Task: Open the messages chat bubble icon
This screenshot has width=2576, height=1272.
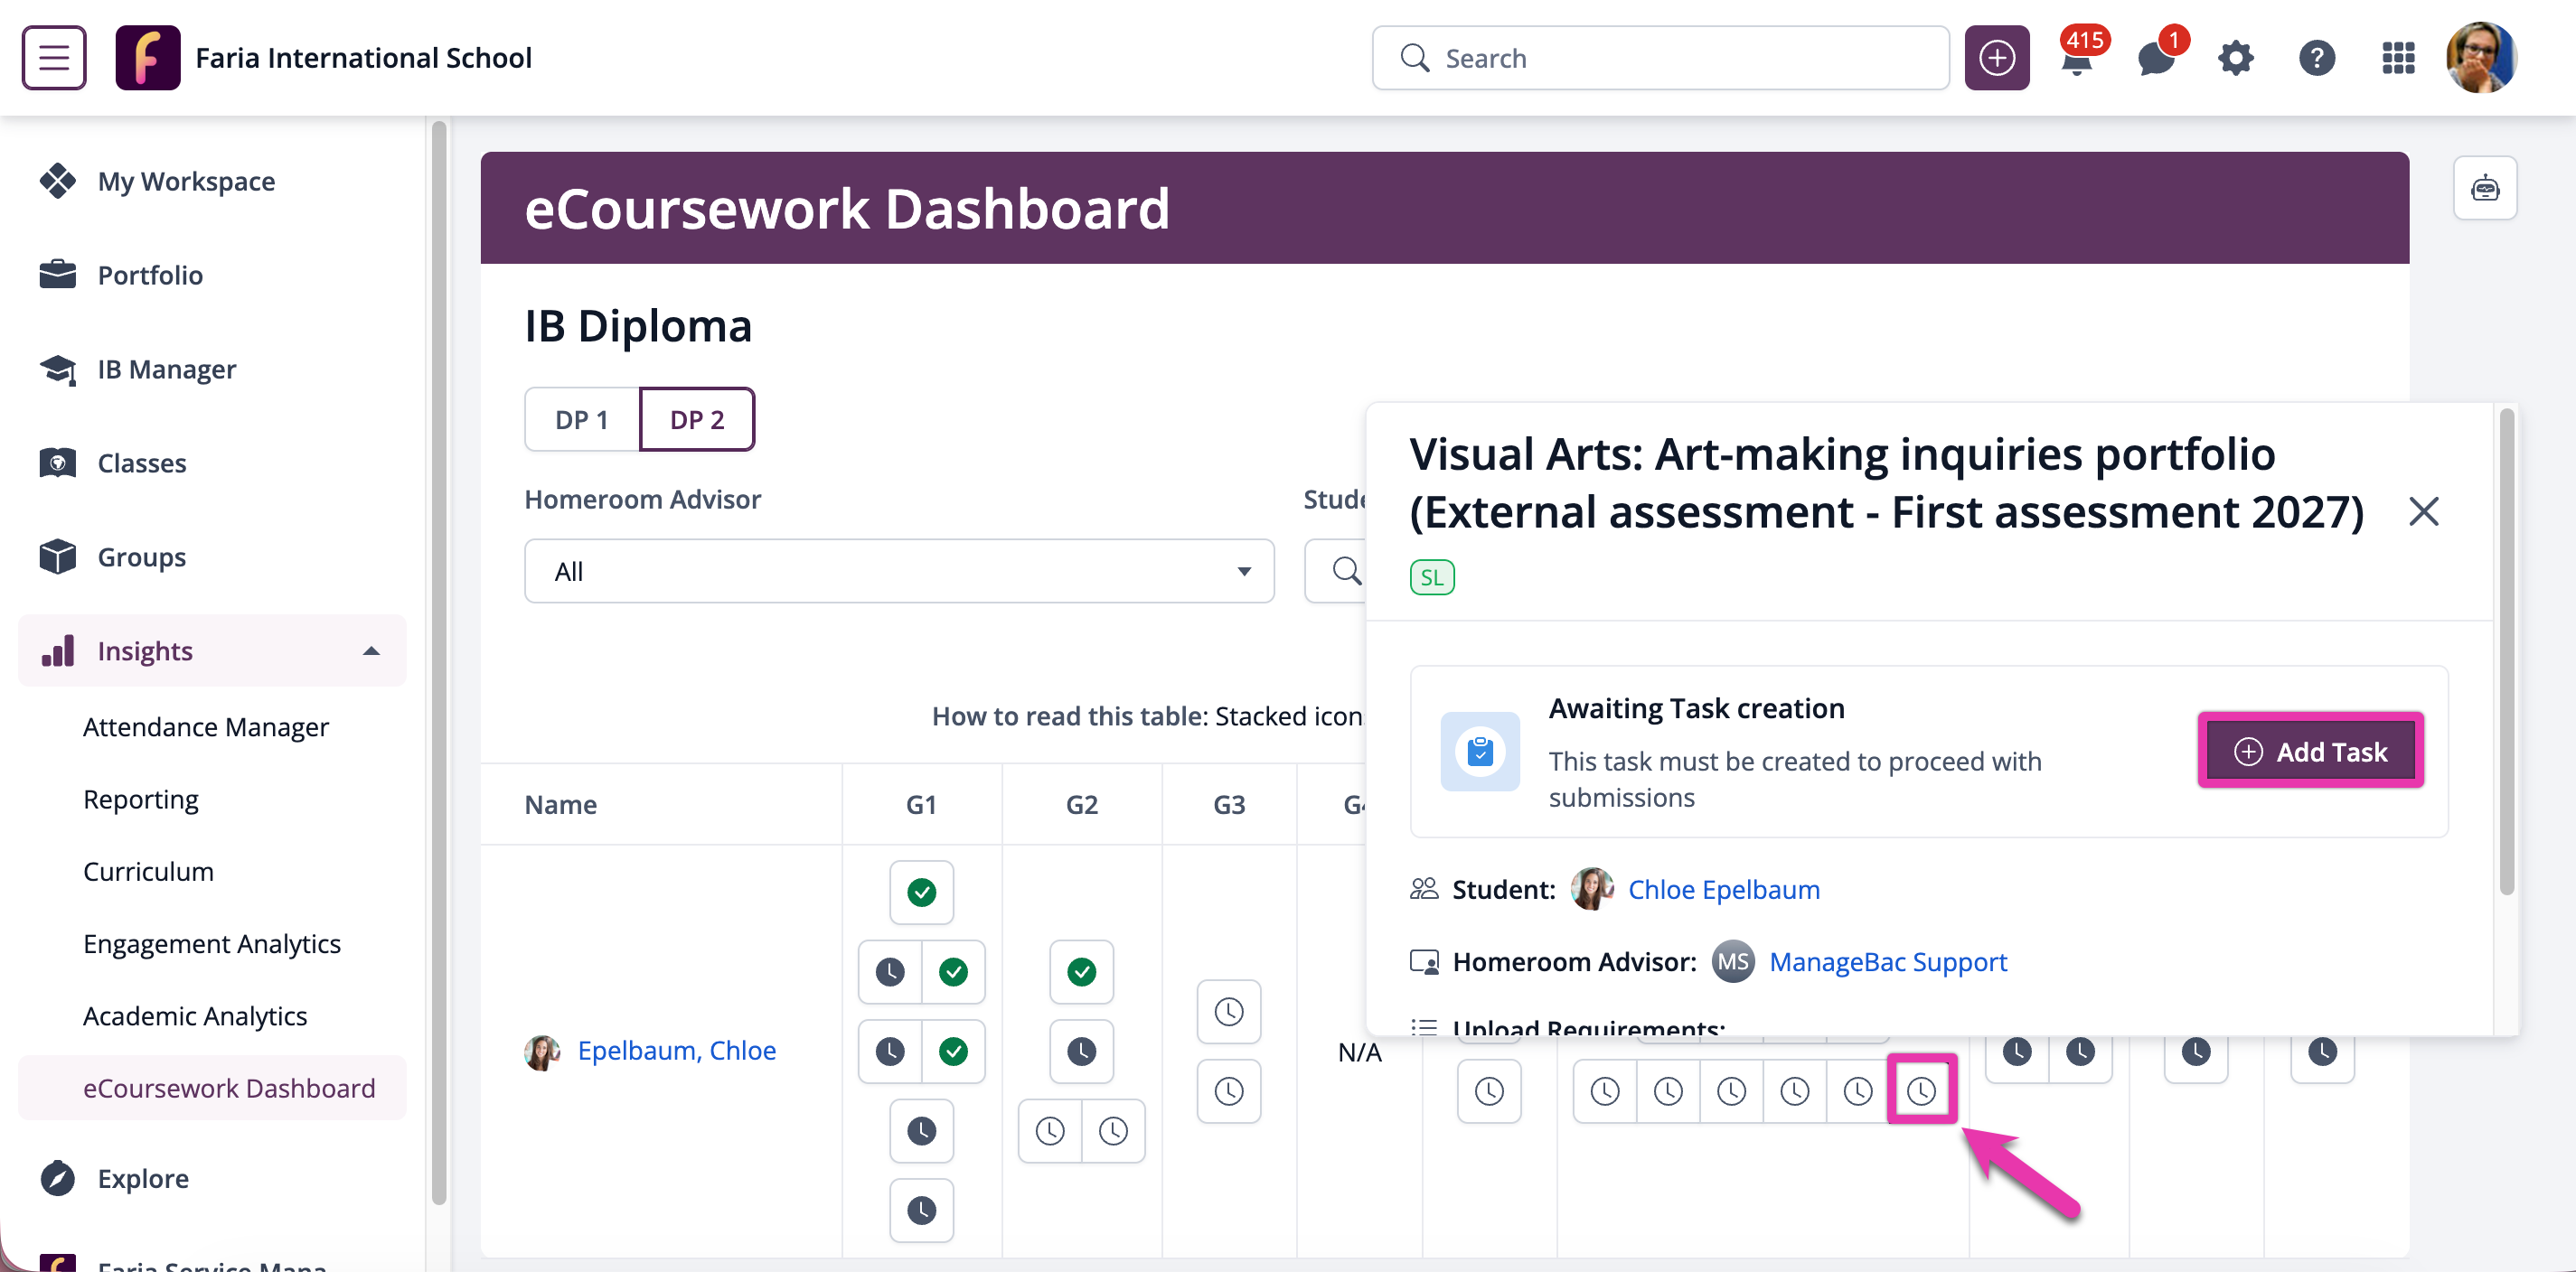Action: point(2158,58)
